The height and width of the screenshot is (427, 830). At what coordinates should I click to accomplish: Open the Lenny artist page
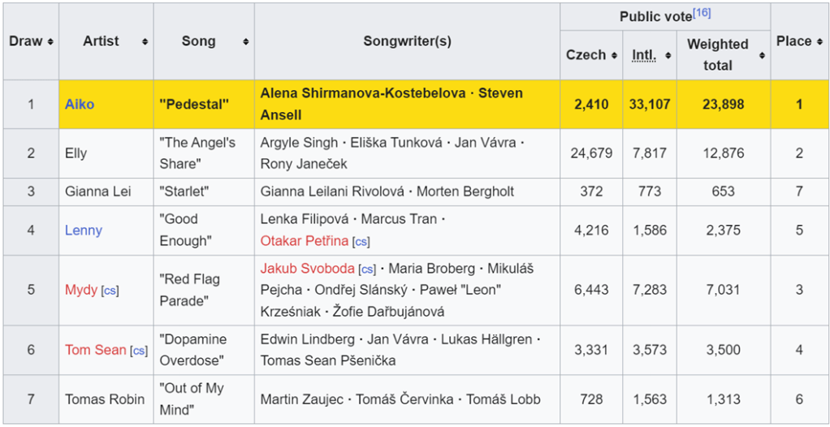[x=84, y=231]
